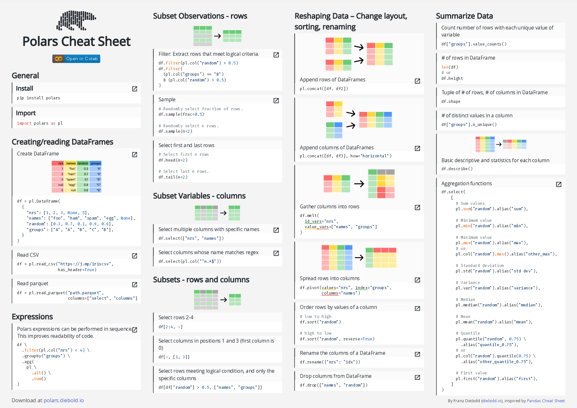Viewport: 577px width, 408px height.
Task: Open the Filter section's external link
Action: point(276,54)
